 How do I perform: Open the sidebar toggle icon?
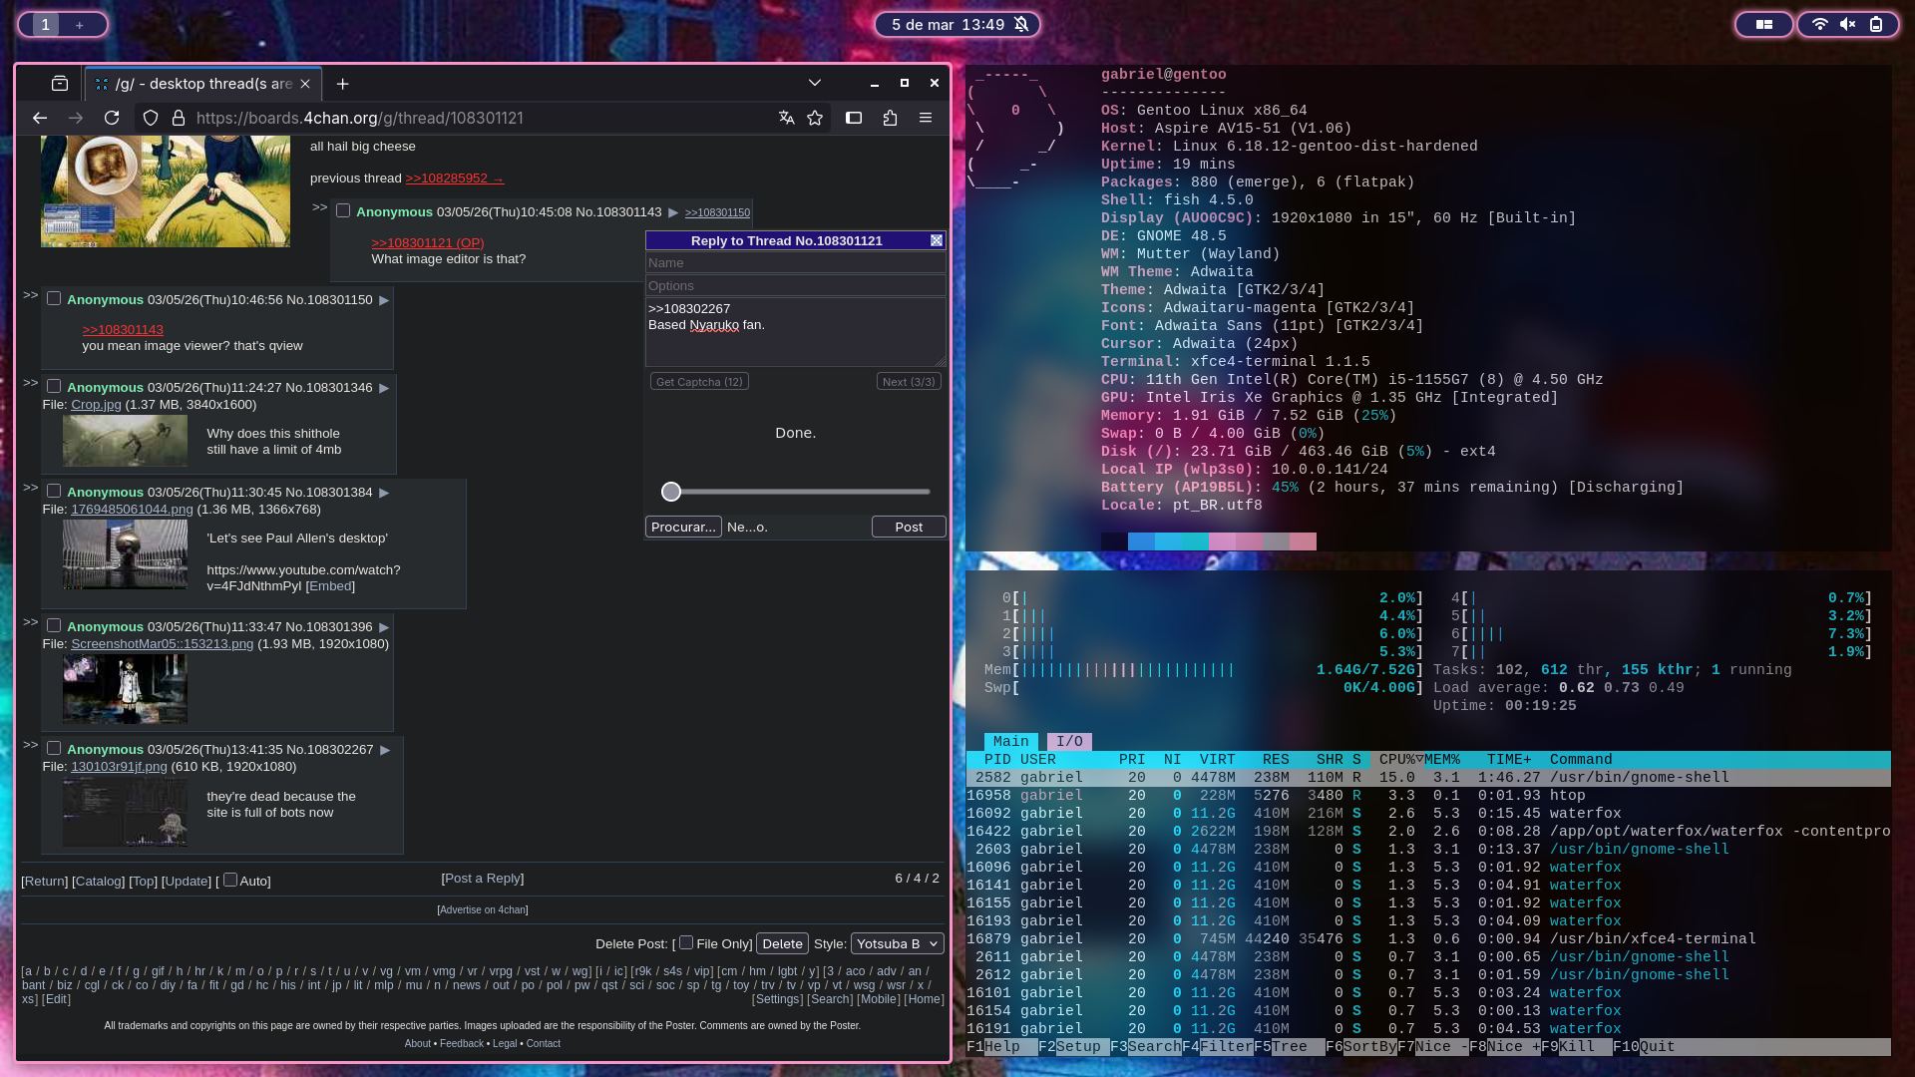pyautogui.click(x=854, y=118)
